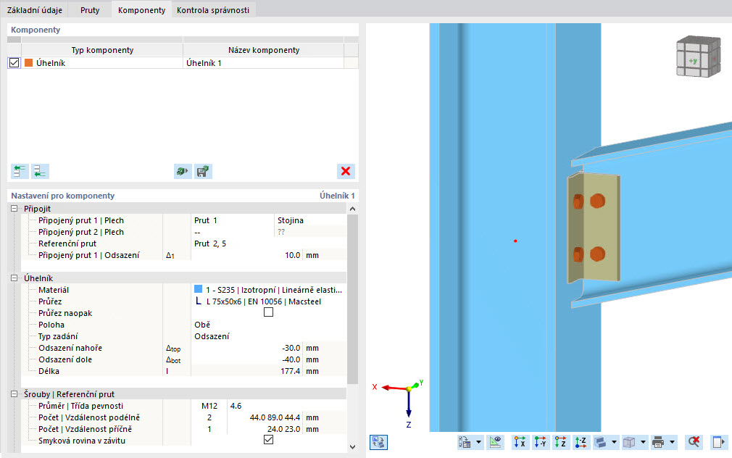Viewport: 732px width, 458px height.
Task: Click the transparent box display icon
Action: click(629, 441)
